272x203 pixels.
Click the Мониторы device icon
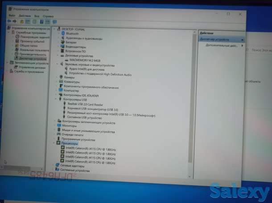[x=59, y=126]
